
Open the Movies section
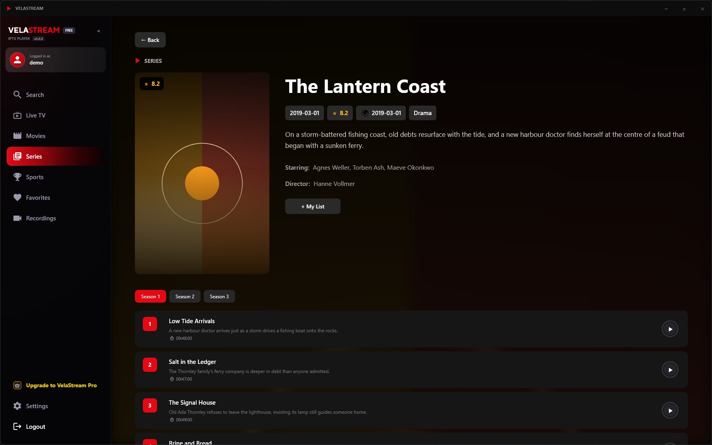55,136
